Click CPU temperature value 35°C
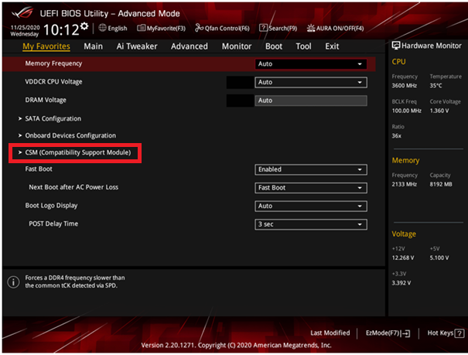This screenshot has height=355, width=468. click(436, 86)
